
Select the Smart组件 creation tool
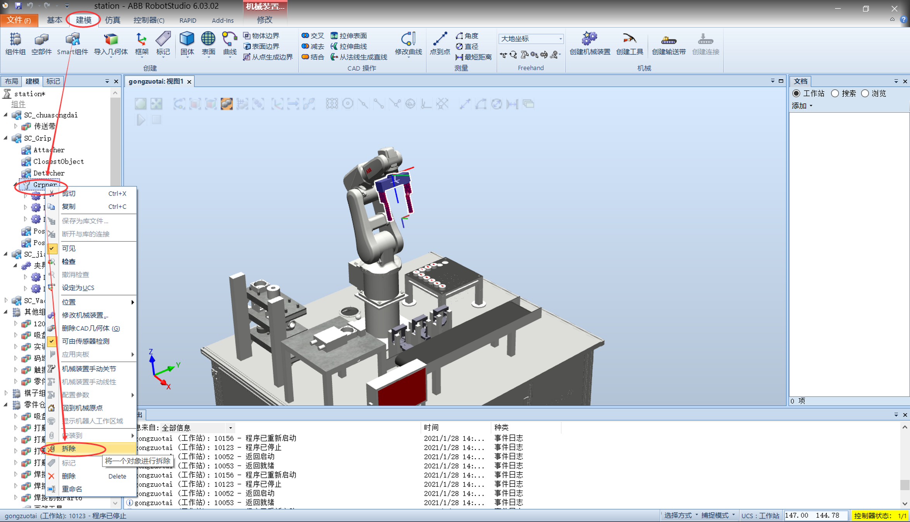72,43
